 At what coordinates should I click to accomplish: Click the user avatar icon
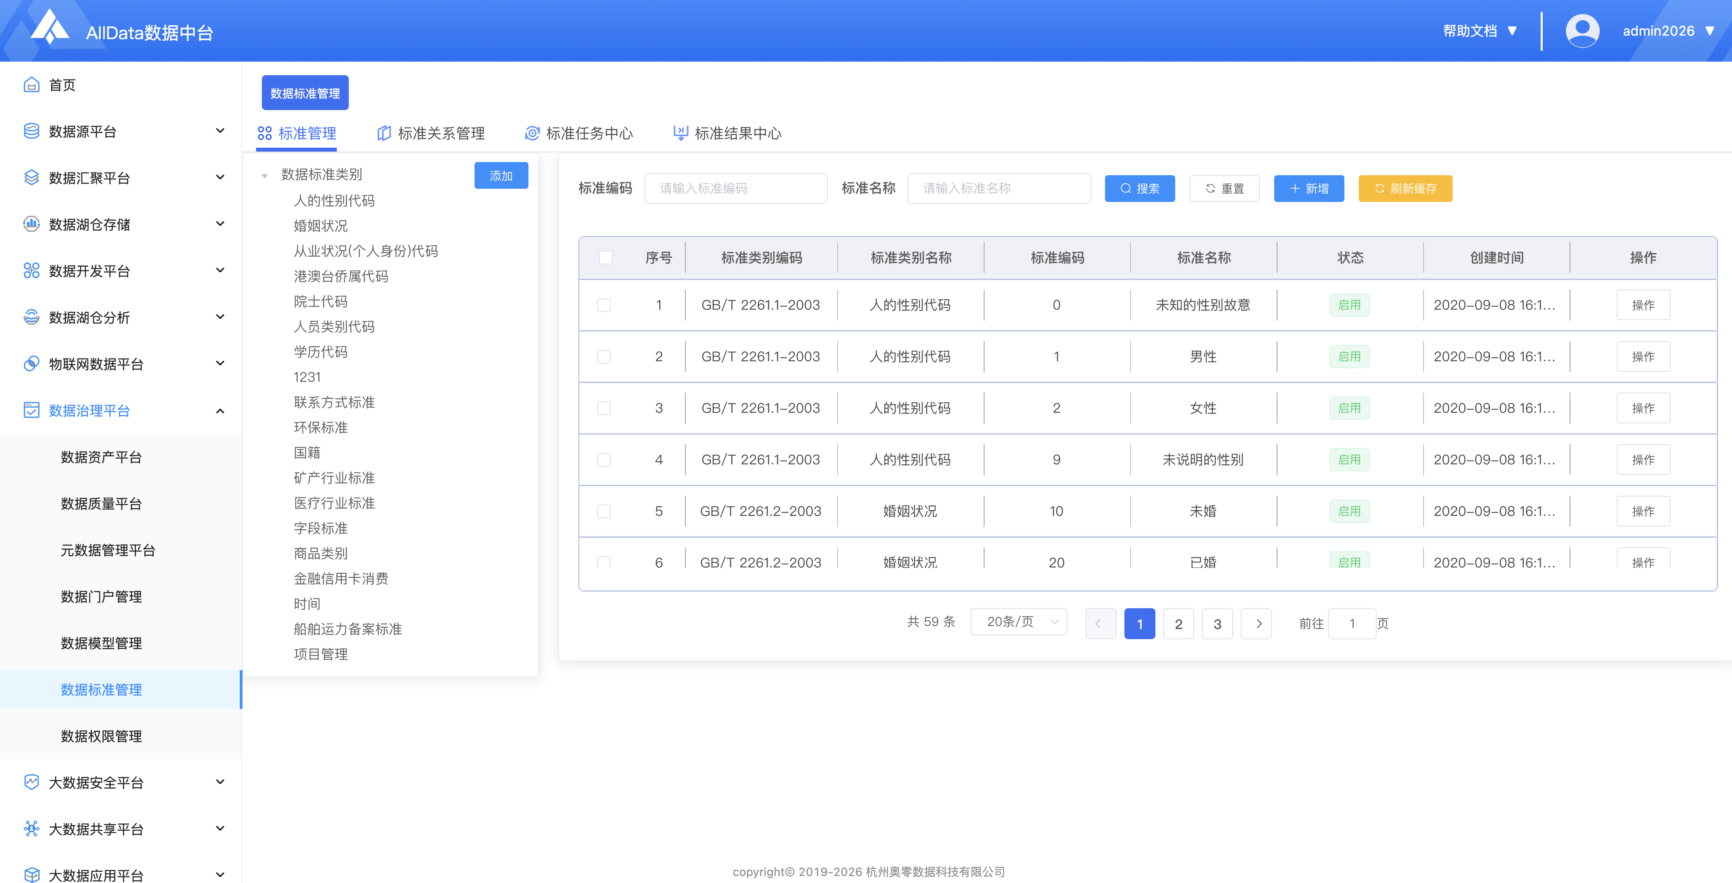coord(1582,31)
